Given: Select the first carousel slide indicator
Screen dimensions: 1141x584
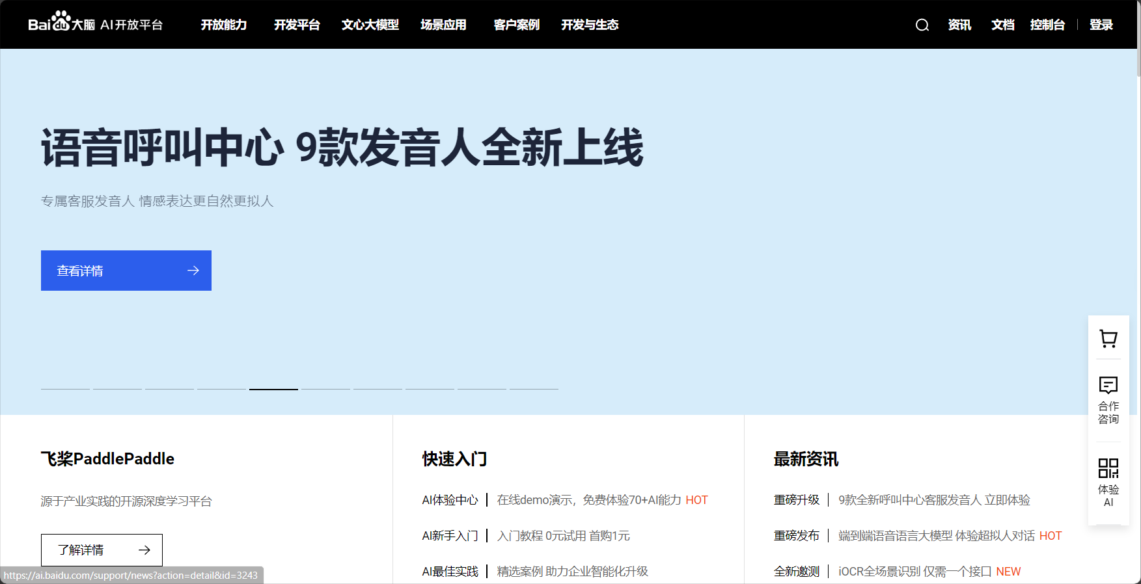Looking at the screenshot, I should point(65,389).
